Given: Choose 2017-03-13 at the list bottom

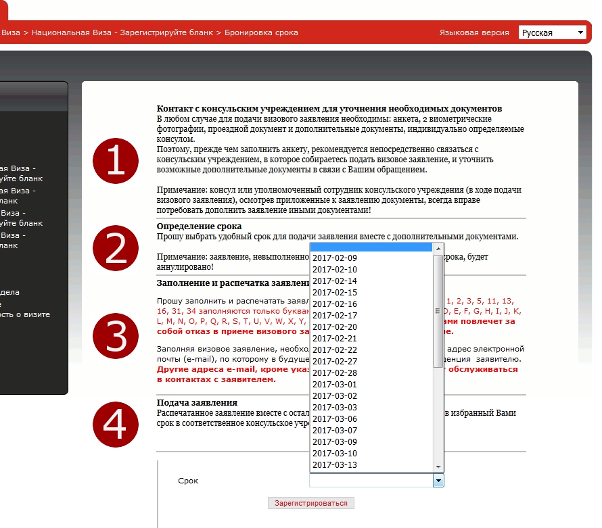Looking at the screenshot, I should 371,465.
